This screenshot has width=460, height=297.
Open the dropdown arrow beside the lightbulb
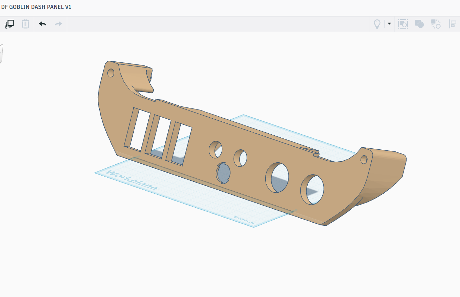click(x=389, y=24)
